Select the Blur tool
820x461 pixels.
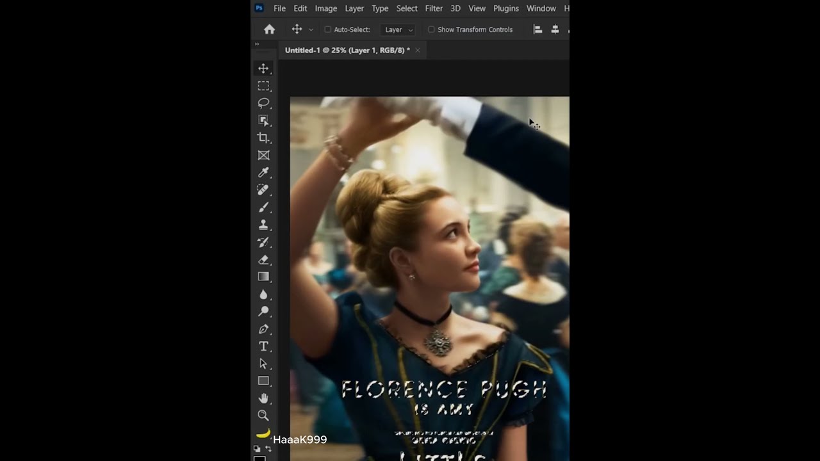(x=263, y=294)
